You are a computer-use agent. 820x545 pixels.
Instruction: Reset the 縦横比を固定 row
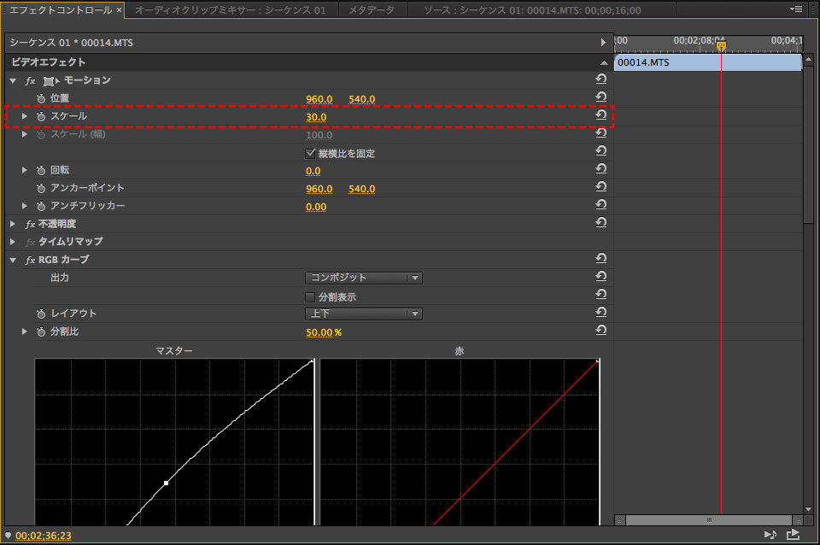point(600,150)
